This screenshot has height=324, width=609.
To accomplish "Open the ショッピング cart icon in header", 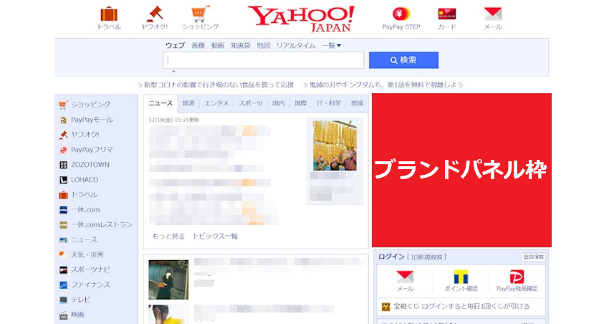I will pyautogui.click(x=200, y=14).
